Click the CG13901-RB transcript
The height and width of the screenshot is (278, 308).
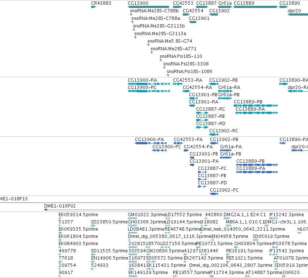pyautogui.click(x=193, y=98)
